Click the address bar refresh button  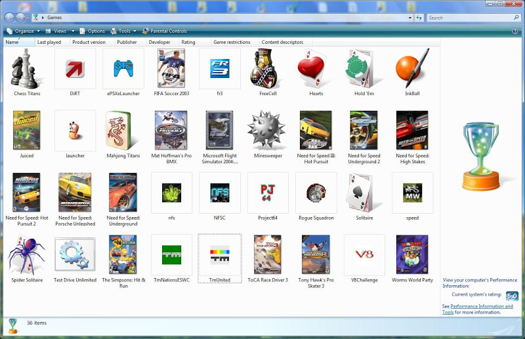tap(419, 18)
